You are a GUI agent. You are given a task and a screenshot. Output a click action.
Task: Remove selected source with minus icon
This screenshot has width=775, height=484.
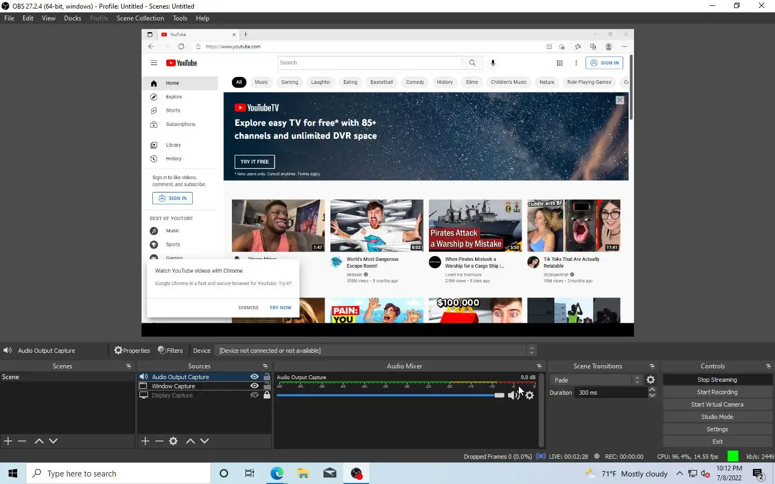click(x=159, y=441)
